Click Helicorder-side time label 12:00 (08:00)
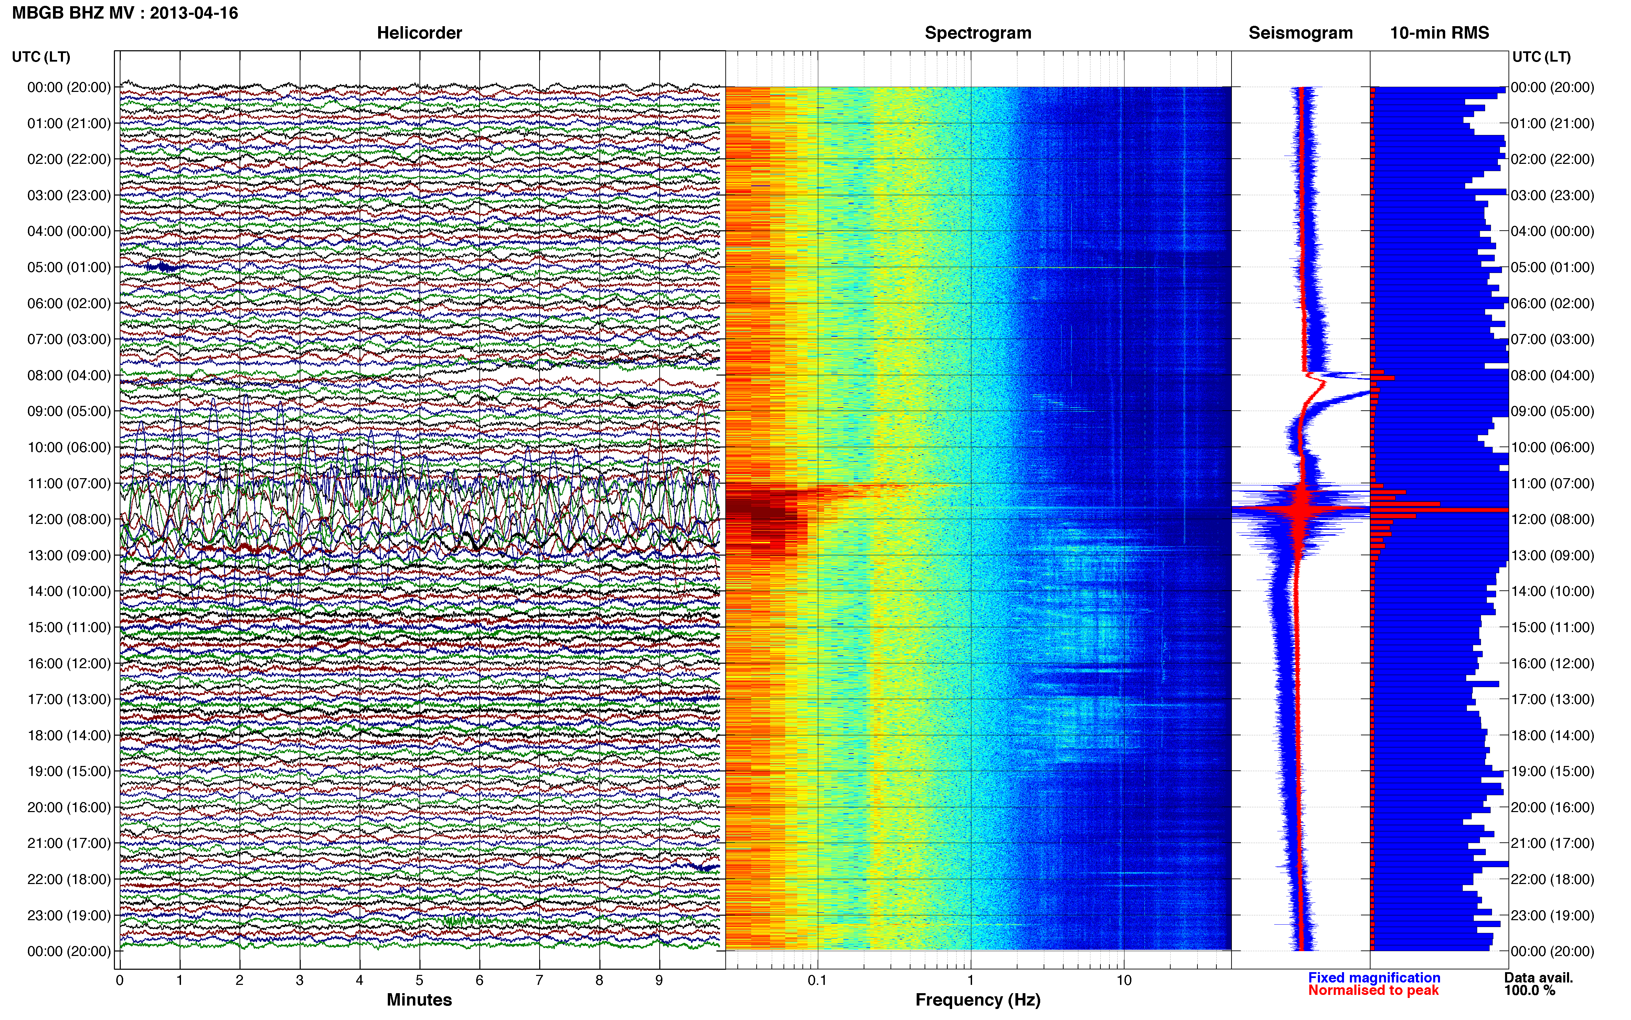 coord(69,519)
